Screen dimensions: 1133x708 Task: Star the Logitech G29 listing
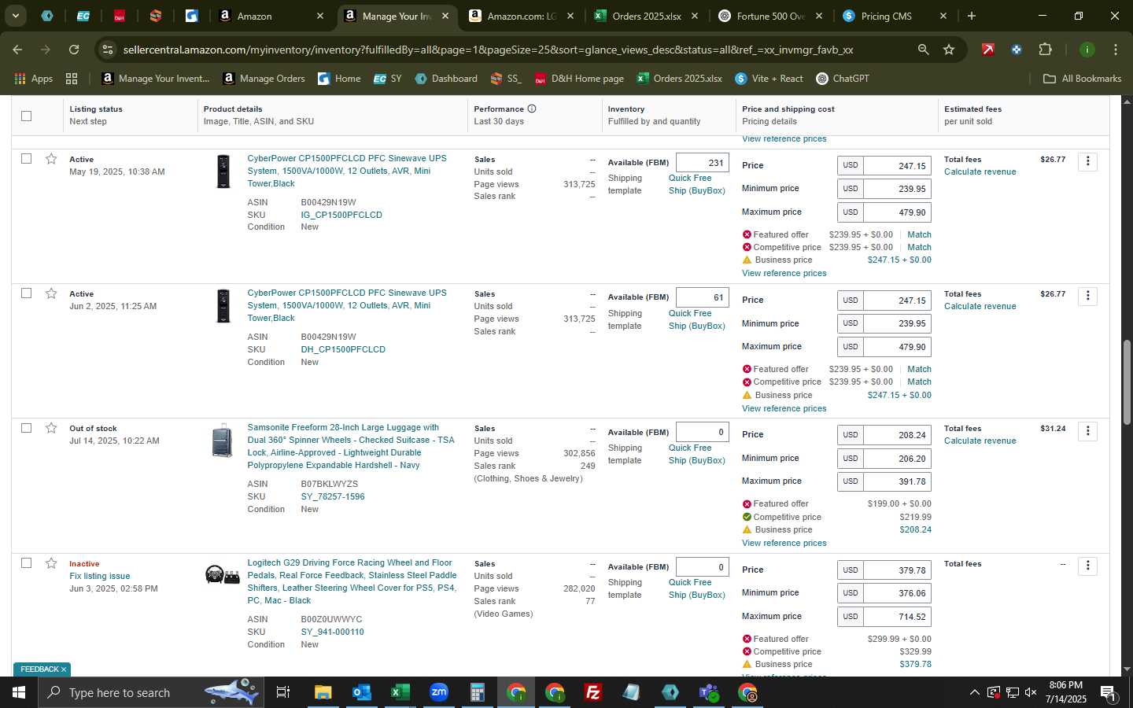tap(51, 563)
